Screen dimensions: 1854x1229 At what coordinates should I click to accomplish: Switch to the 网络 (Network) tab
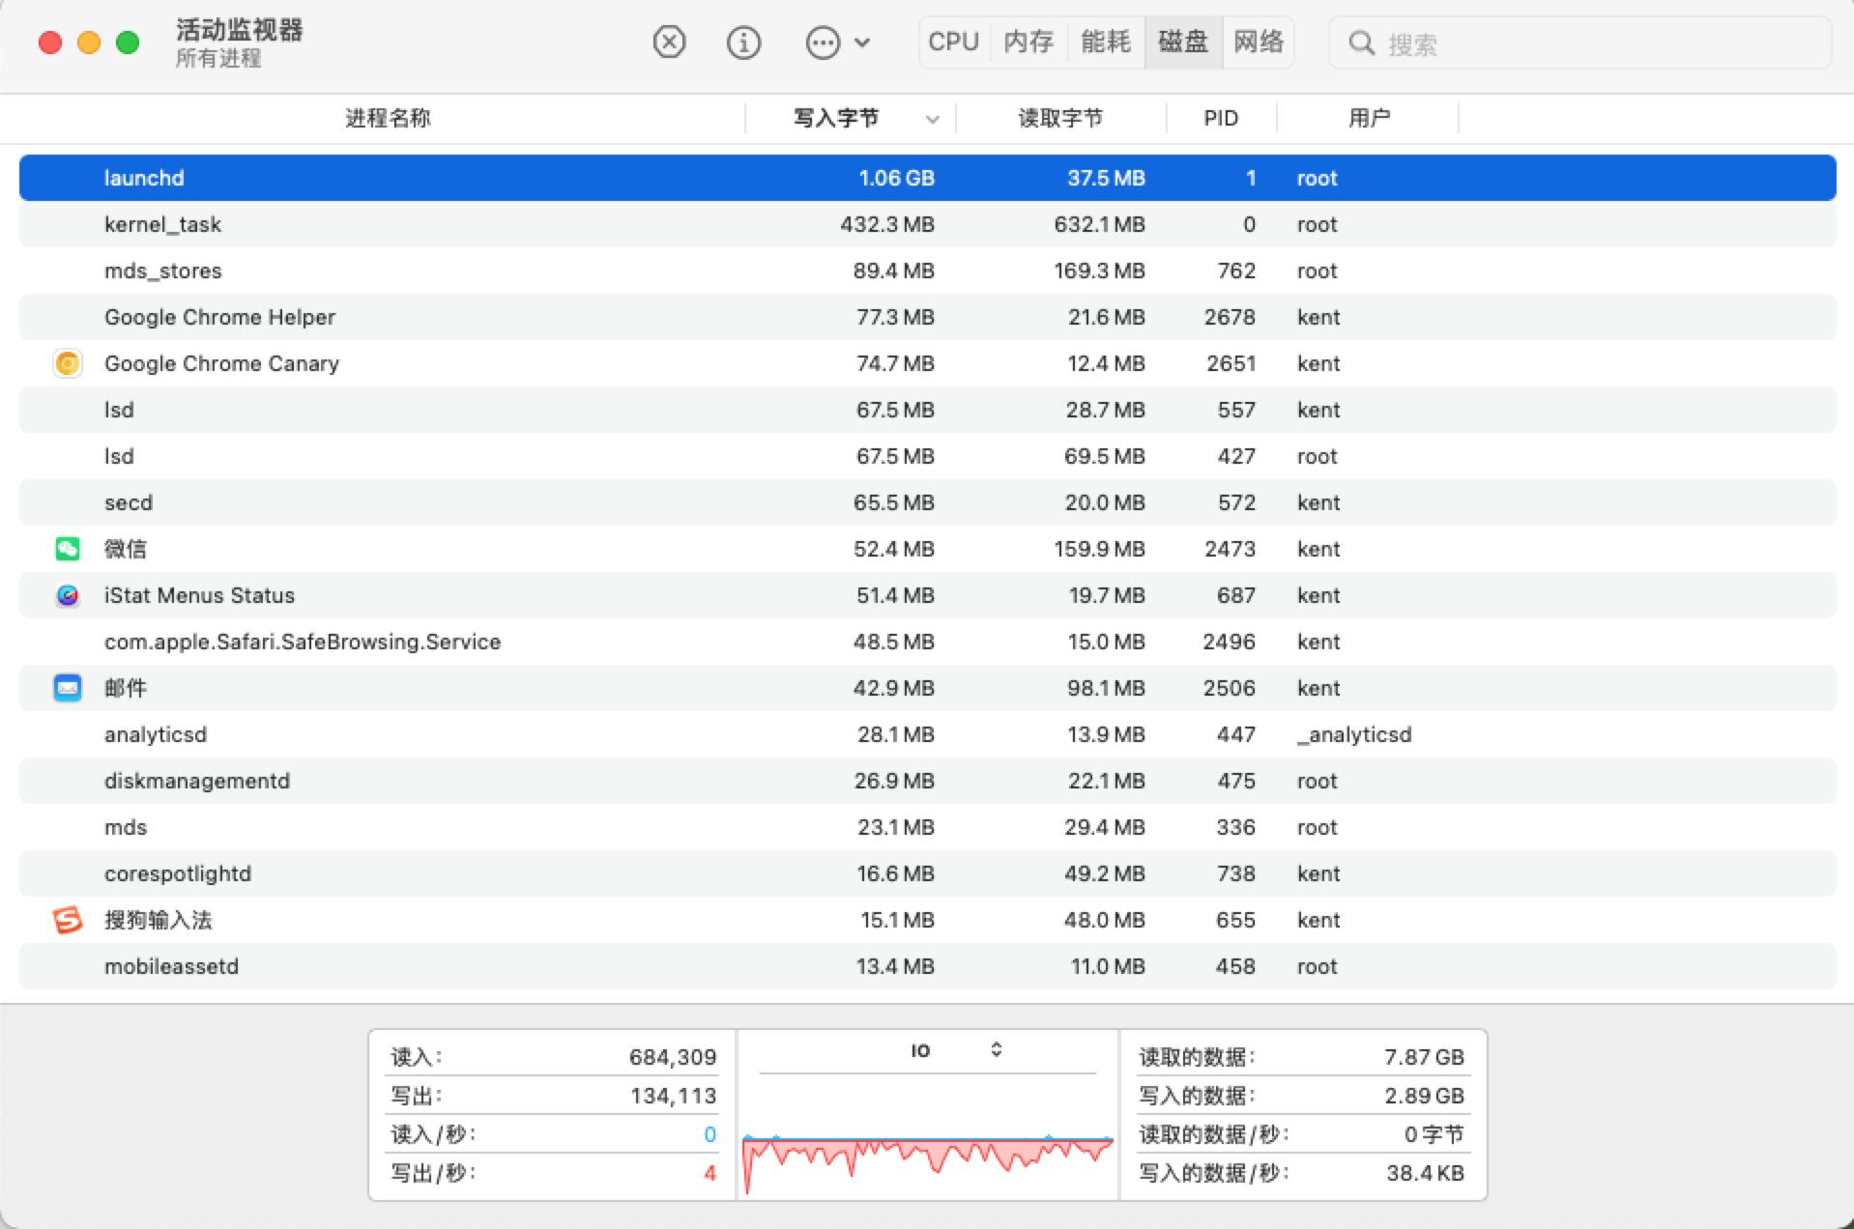pyautogui.click(x=1259, y=42)
